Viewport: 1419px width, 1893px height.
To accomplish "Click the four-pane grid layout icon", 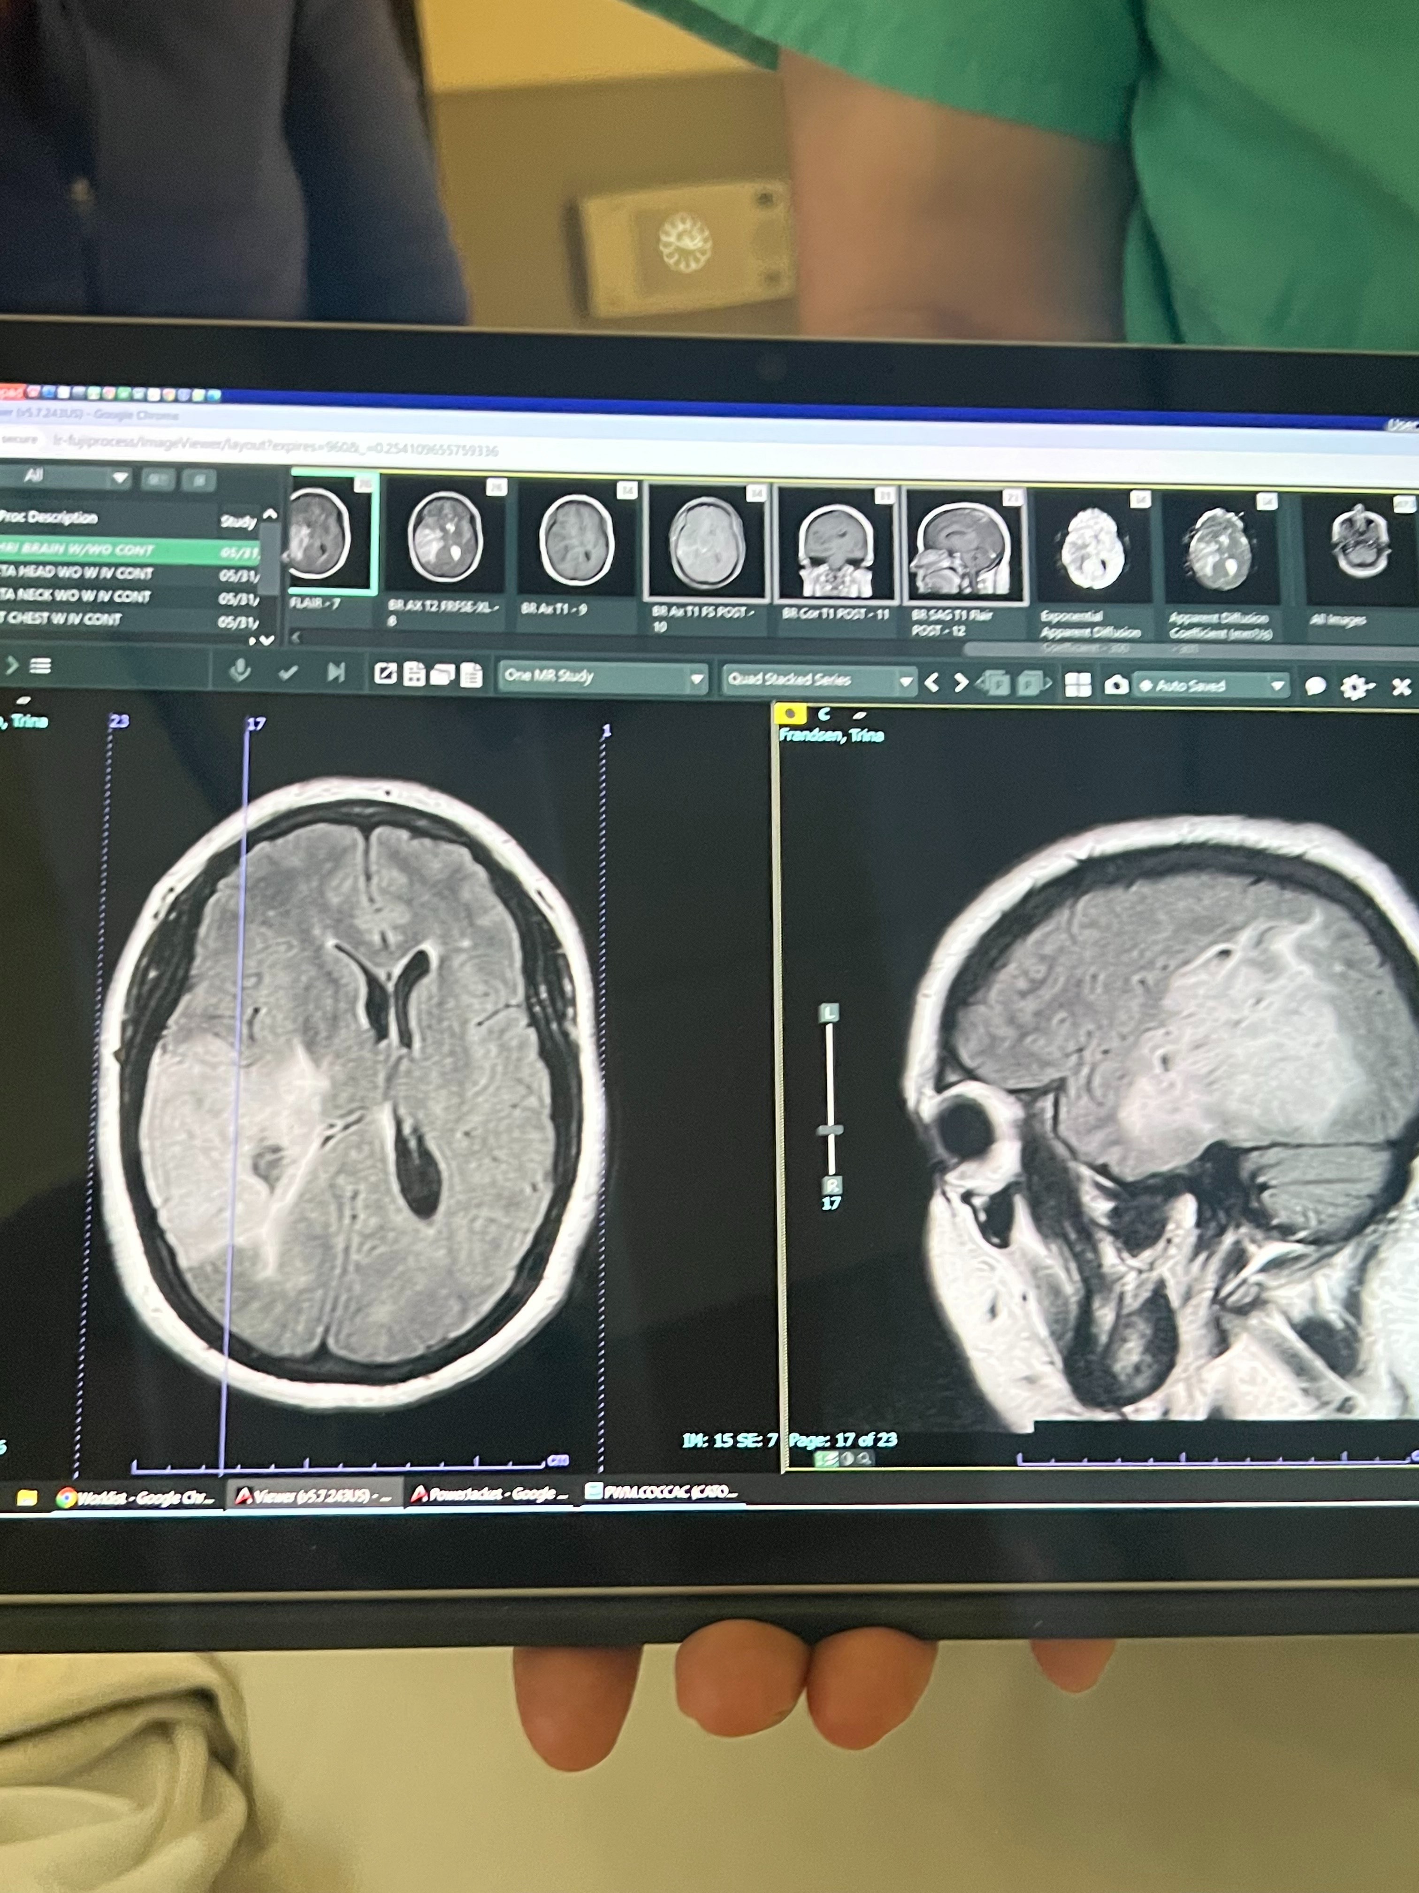I will pyautogui.click(x=1078, y=685).
